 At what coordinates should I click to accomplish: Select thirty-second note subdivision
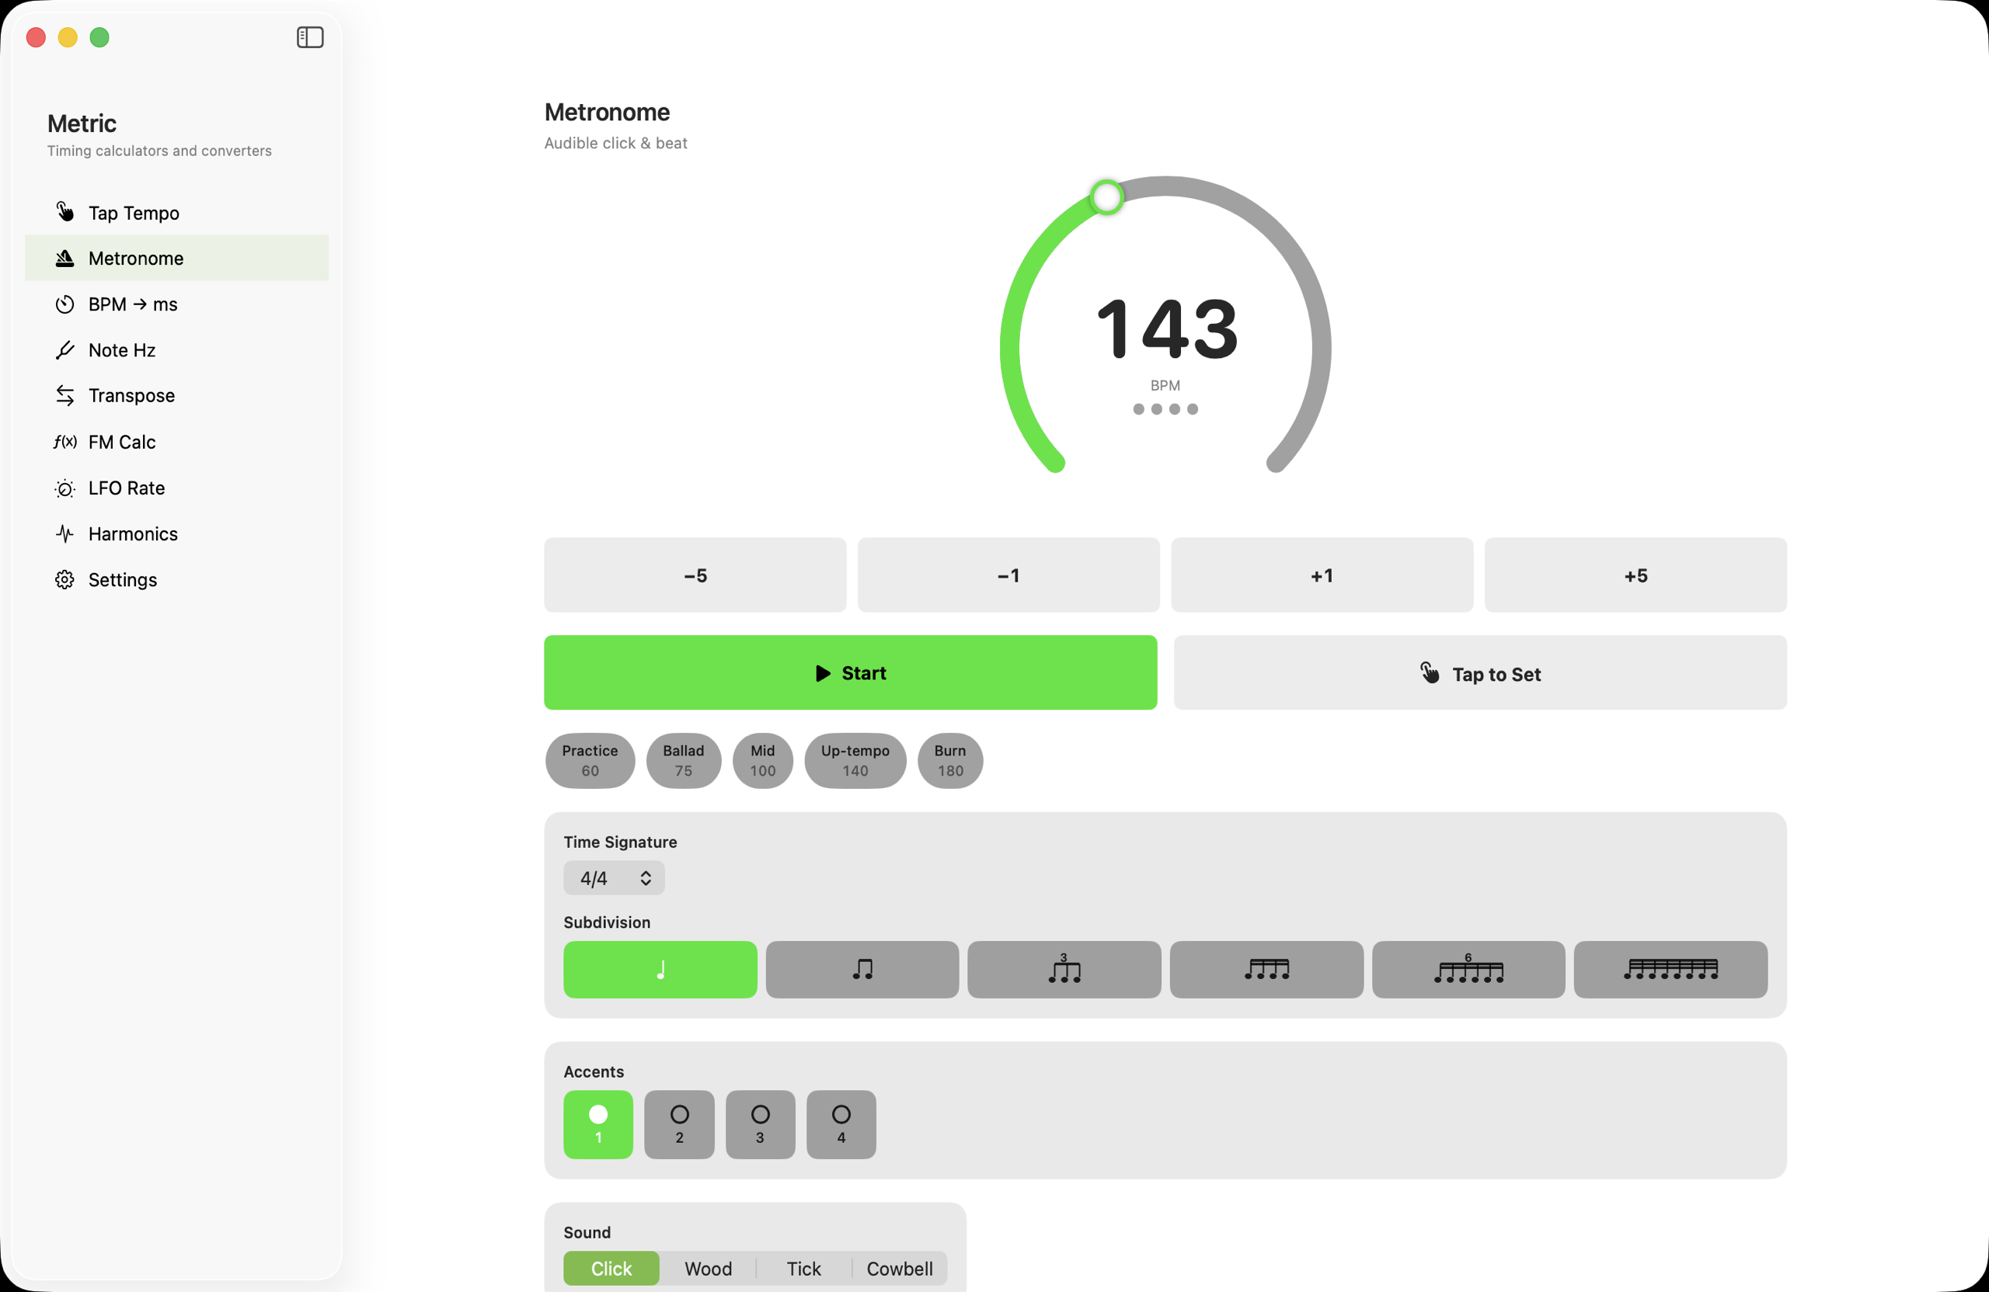1670,970
